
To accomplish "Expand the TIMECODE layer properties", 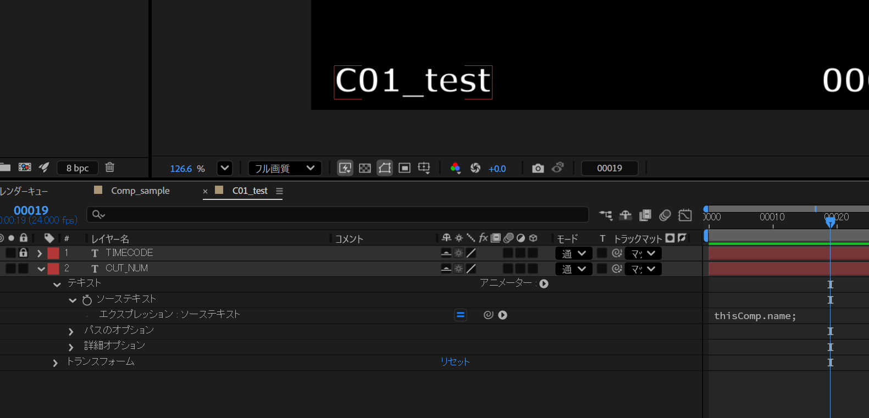I will coord(40,253).
